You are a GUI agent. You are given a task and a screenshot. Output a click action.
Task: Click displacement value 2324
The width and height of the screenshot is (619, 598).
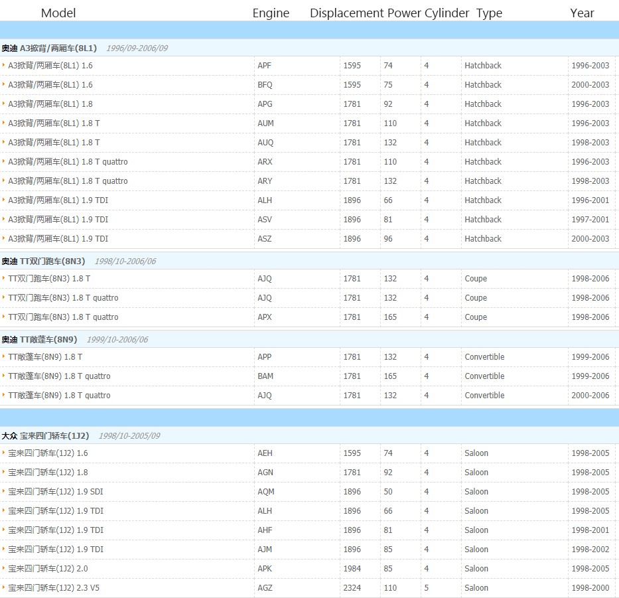pyautogui.click(x=352, y=588)
